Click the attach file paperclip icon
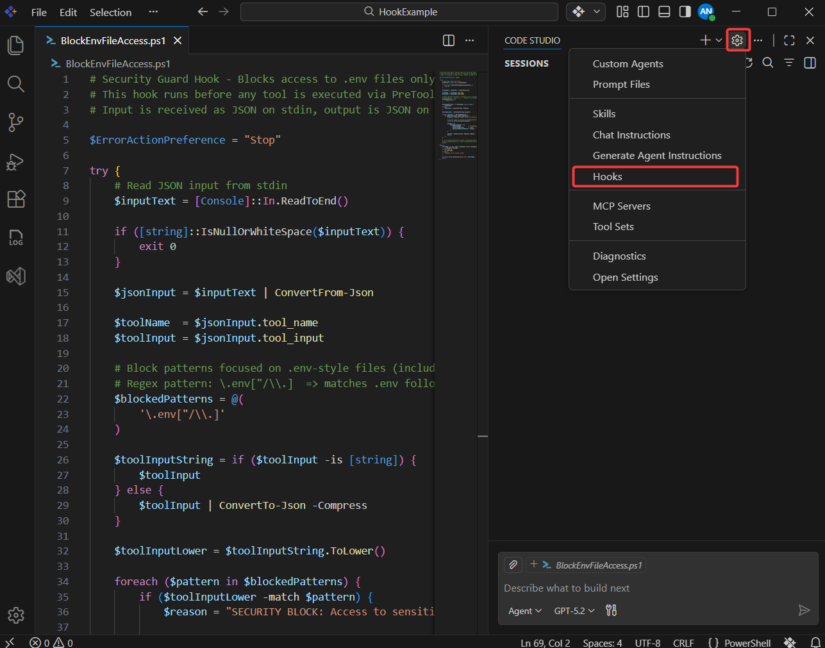The height and width of the screenshot is (648, 825). coord(513,565)
